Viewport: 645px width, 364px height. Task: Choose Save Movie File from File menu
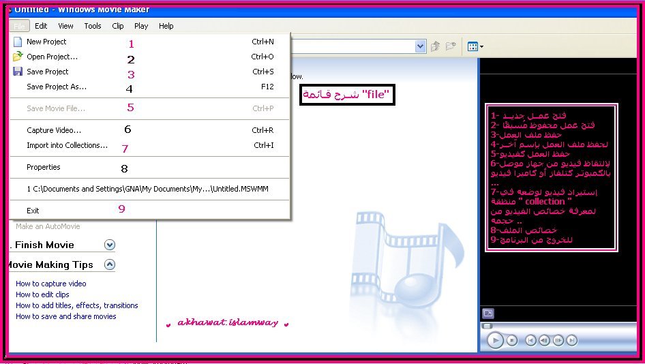click(150, 108)
